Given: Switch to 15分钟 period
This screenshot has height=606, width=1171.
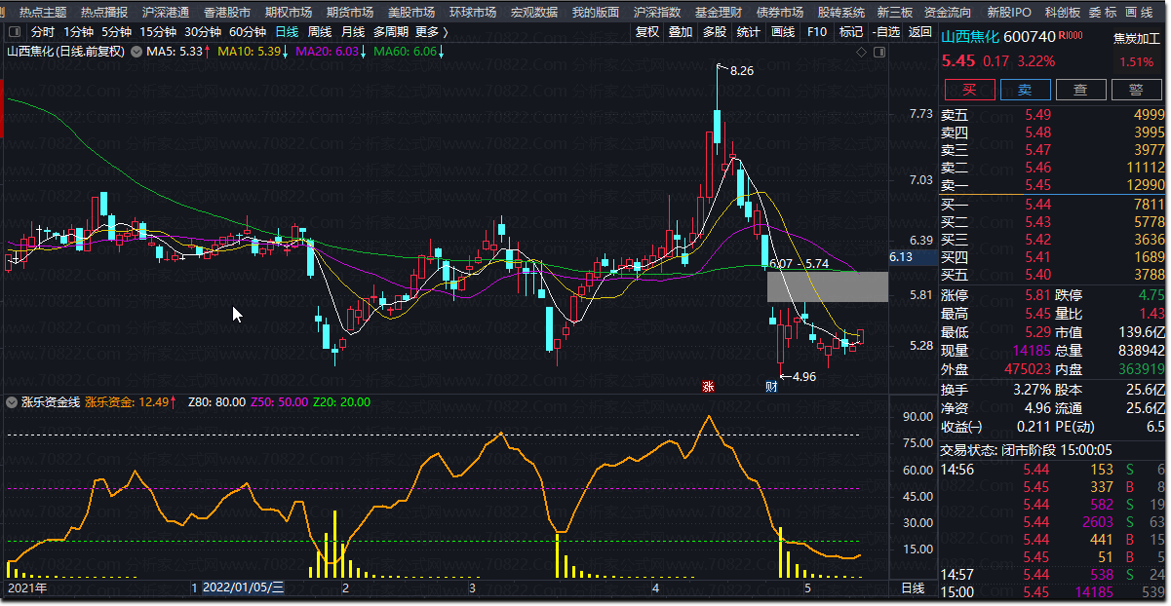Looking at the screenshot, I should pos(159,32).
